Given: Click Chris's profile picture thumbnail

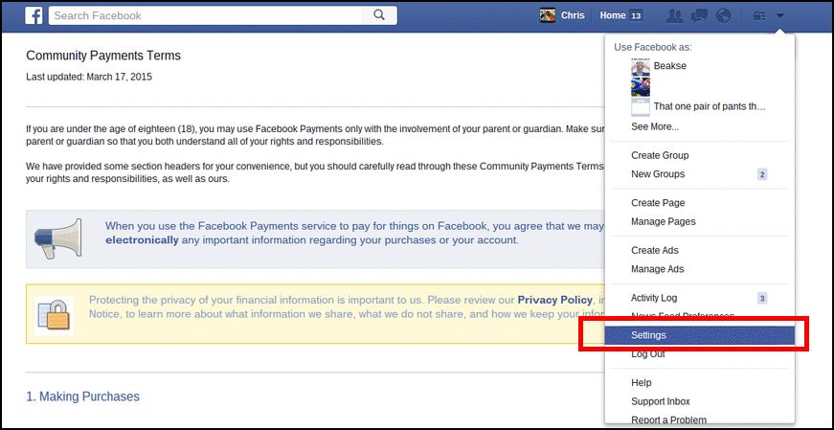Looking at the screenshot, I should (x=548, y=15).
